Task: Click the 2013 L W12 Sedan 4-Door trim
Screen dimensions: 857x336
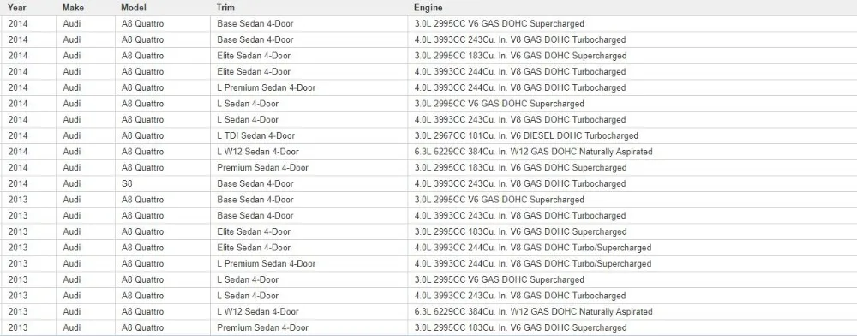Action: click(x=258, y=311)
